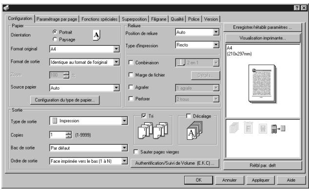Enable the Combinaison checkbox

[x=131, y=62]
